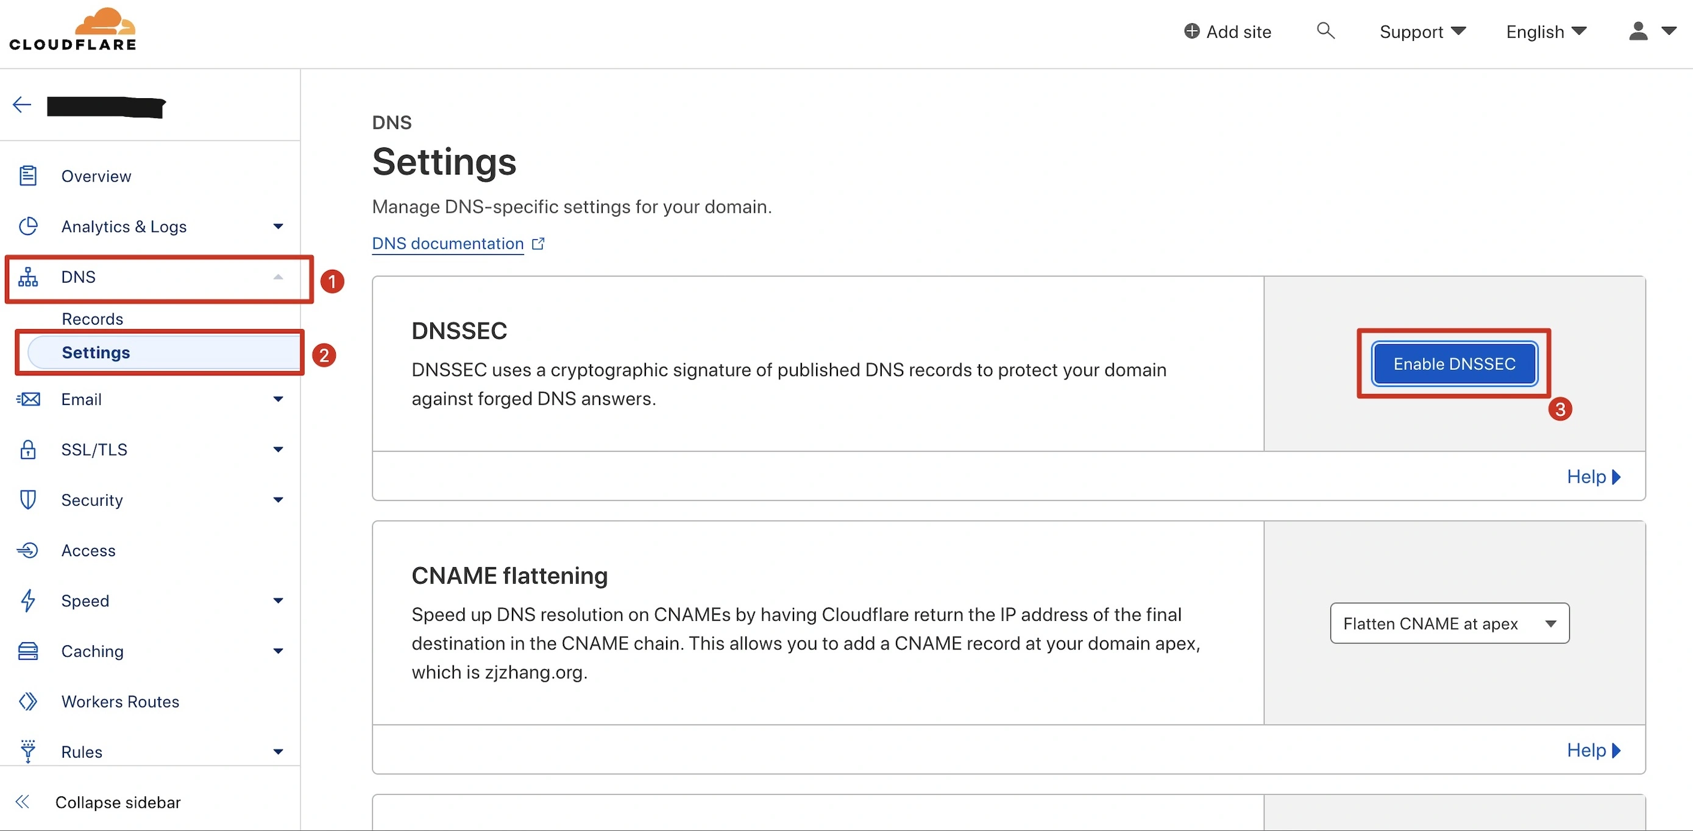1693x831 pixels.
Task: Click the Access sidebar icon
Action: (x=27, y=550)
